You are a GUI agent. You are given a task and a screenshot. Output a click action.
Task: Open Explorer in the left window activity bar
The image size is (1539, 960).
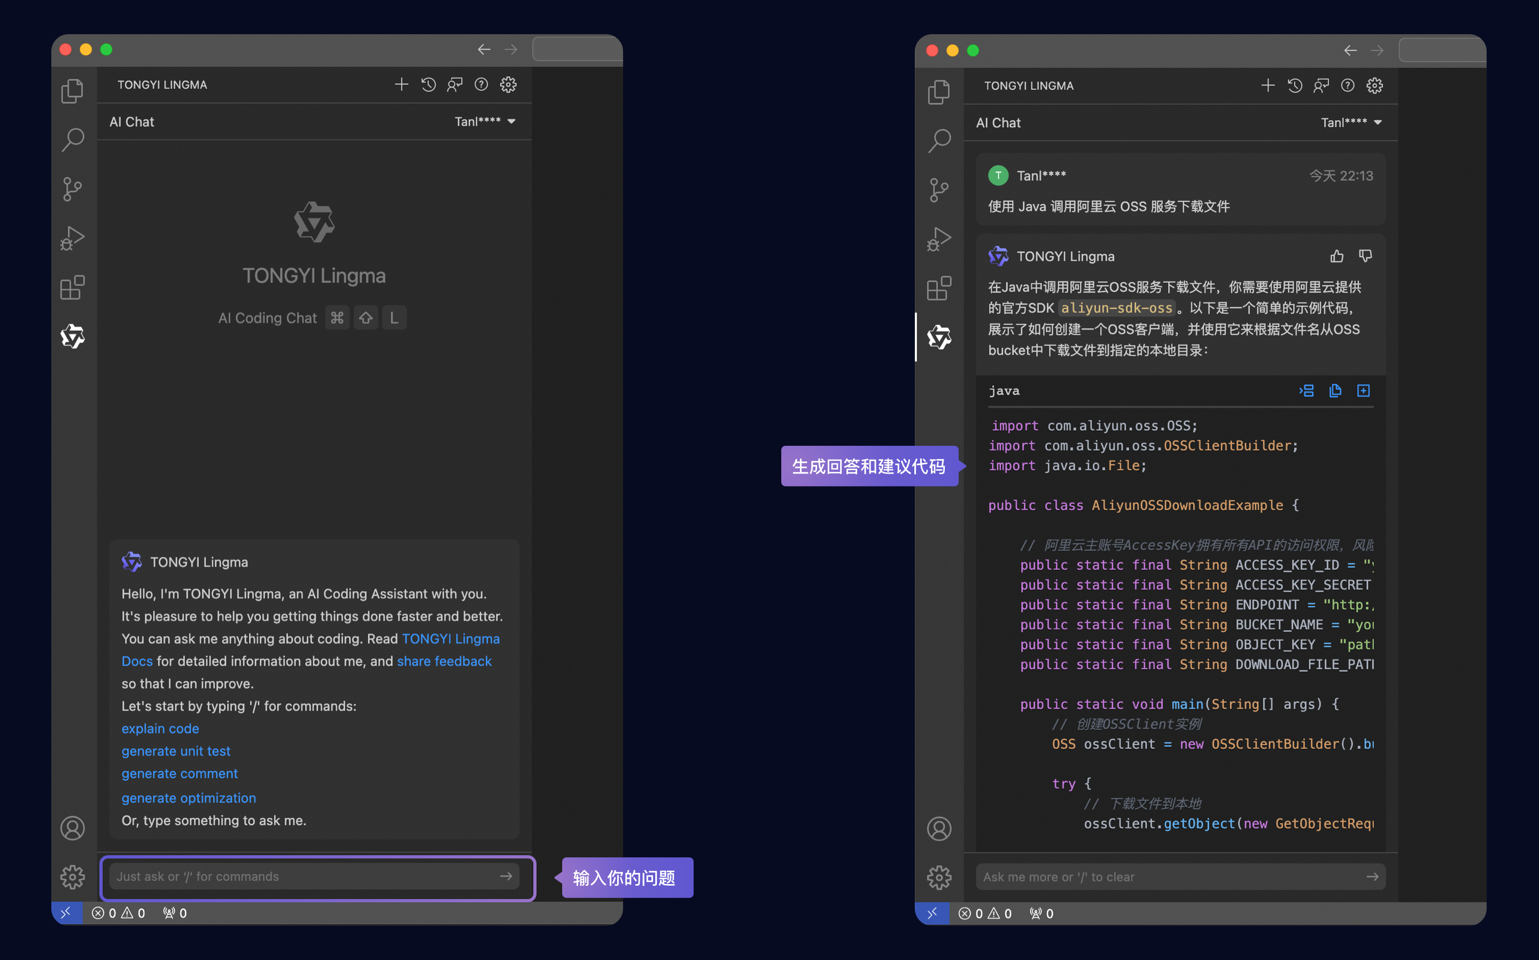click(72, 91)
